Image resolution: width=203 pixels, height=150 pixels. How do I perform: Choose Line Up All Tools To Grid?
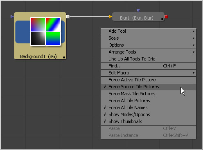coord(149,59)
